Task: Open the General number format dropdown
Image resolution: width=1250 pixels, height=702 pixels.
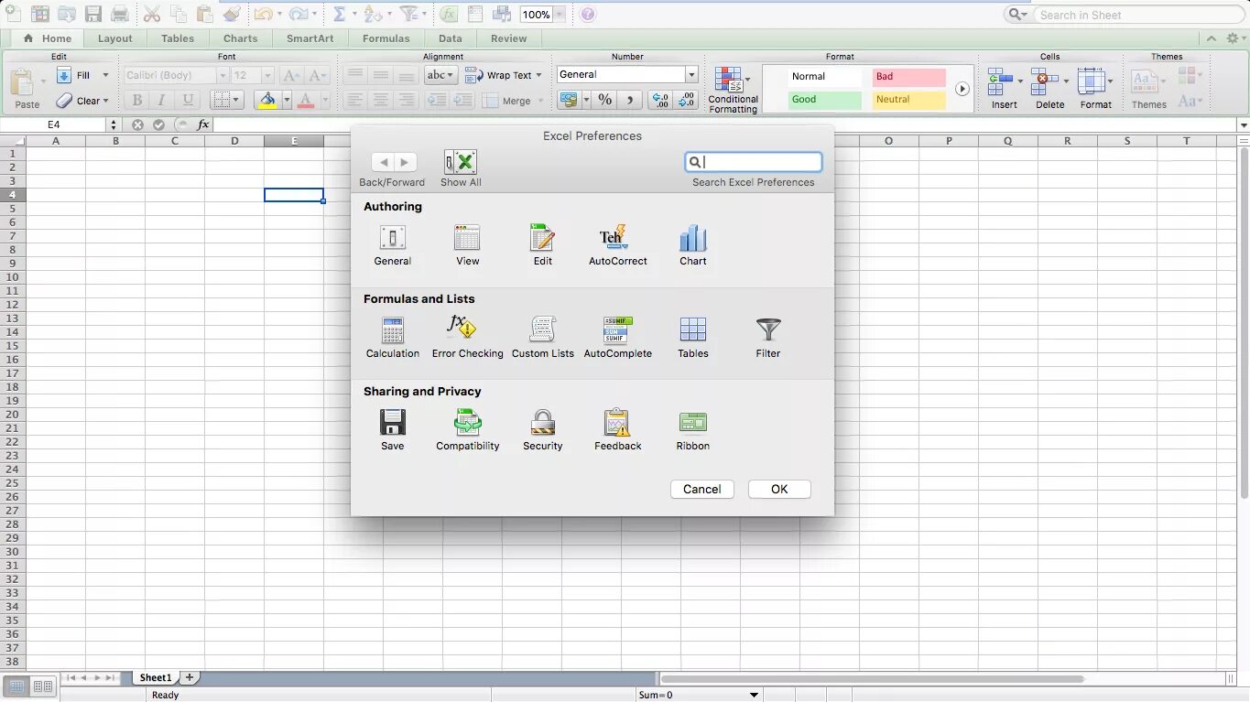Action: click(691, 74)
